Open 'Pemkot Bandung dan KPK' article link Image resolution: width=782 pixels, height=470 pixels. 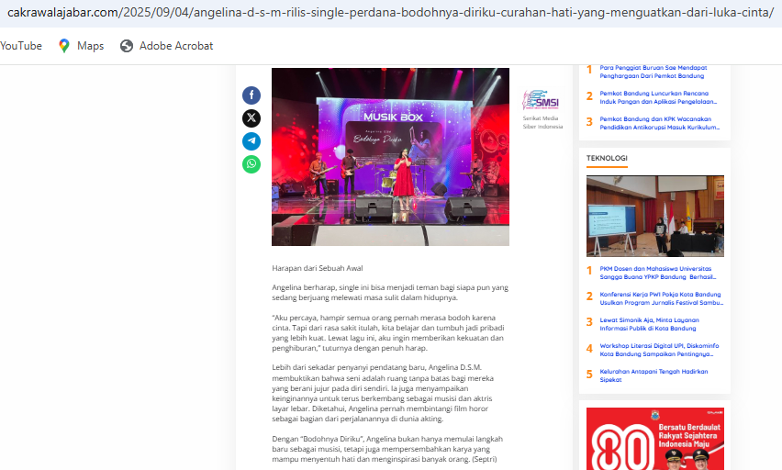click(658, 120)
